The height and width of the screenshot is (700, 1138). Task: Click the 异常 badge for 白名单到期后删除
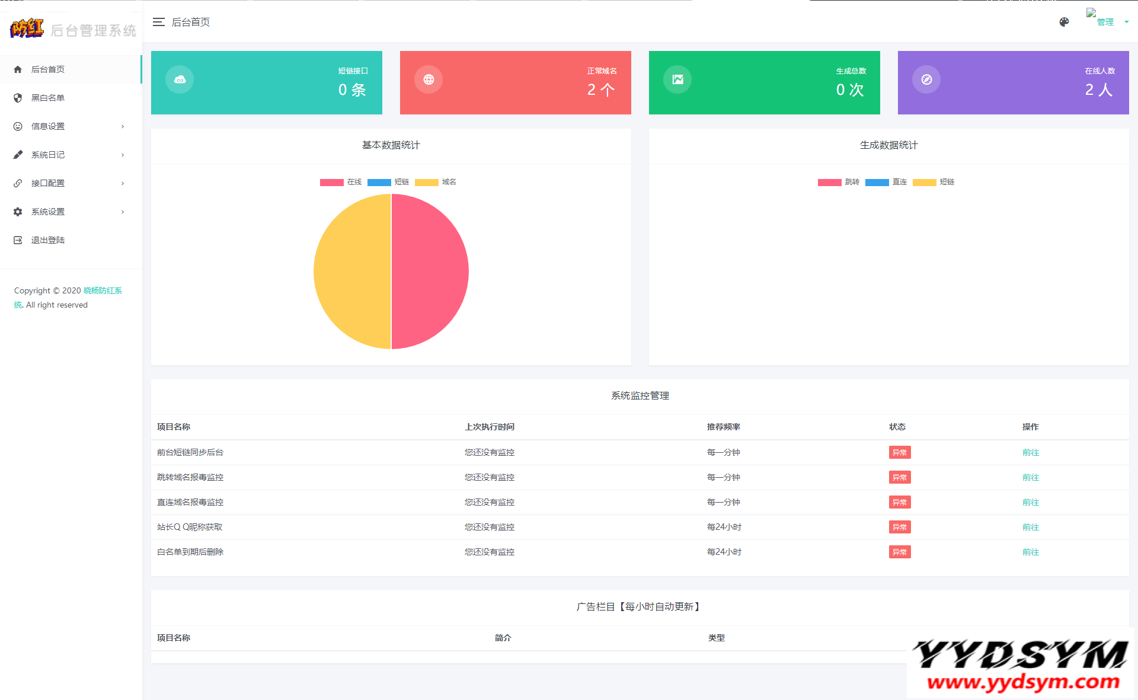tap(899, 552)
